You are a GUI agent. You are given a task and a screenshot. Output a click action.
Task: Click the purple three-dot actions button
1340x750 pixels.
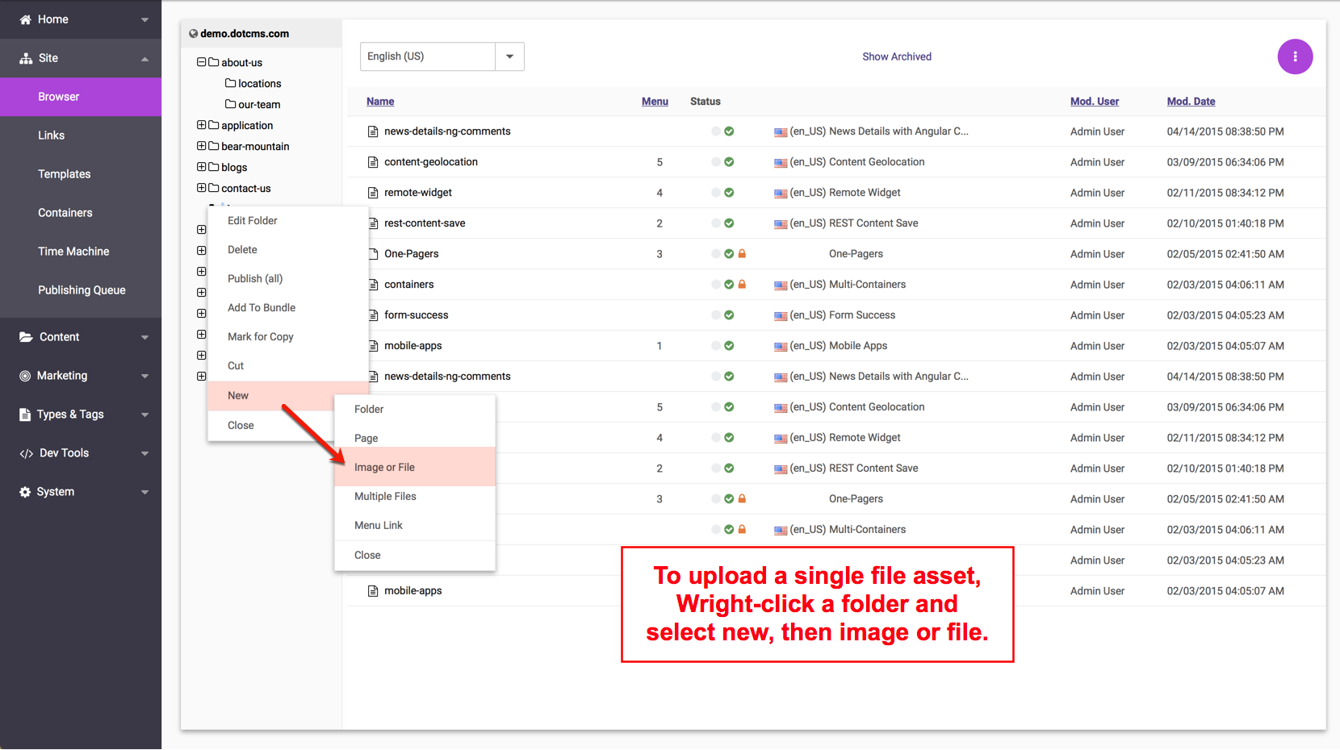pos(1295,56)
